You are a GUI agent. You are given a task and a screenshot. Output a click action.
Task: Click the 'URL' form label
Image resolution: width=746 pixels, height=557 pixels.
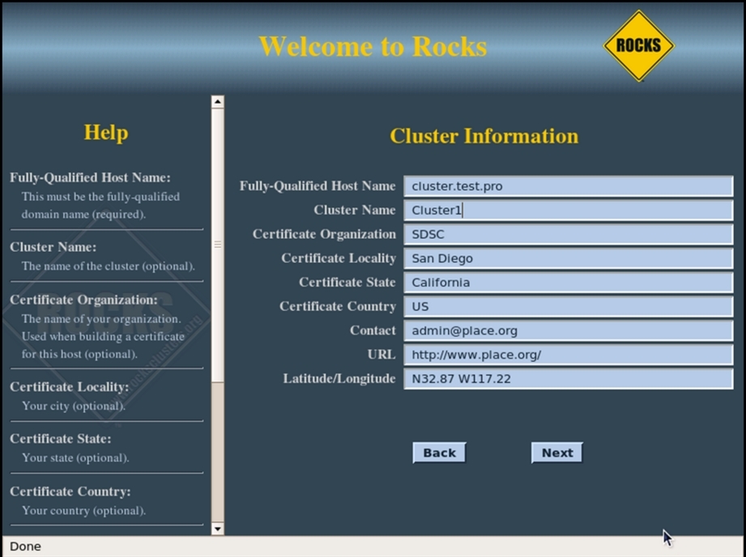pyautogui.click(x=381, y=355)
